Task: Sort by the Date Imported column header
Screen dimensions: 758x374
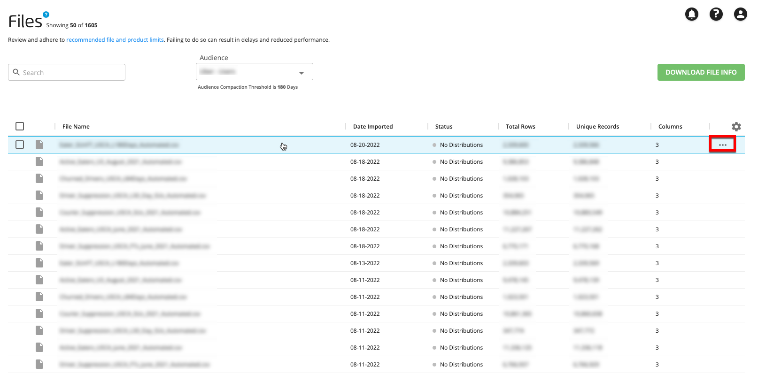Action: (372, 127)
